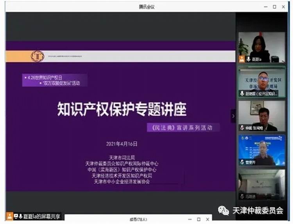
Task: Click microphone icon on second participant tile
Action: [x=243, y=93]
